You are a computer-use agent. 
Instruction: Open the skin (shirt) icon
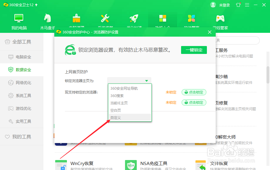pos(238,5)
